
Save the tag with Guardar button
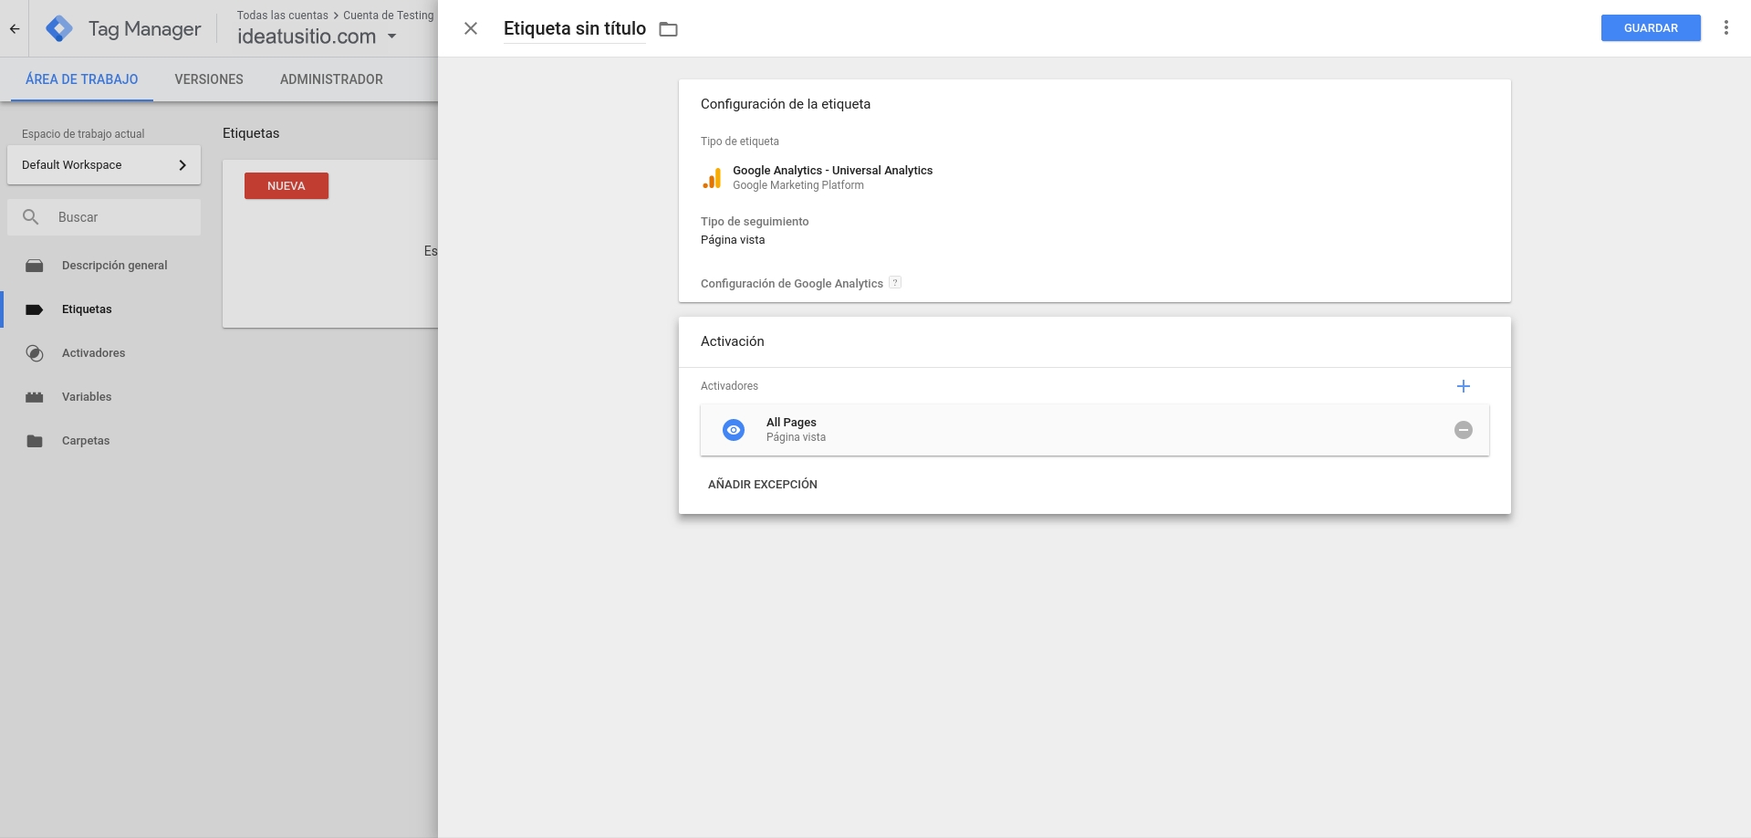1650,28
